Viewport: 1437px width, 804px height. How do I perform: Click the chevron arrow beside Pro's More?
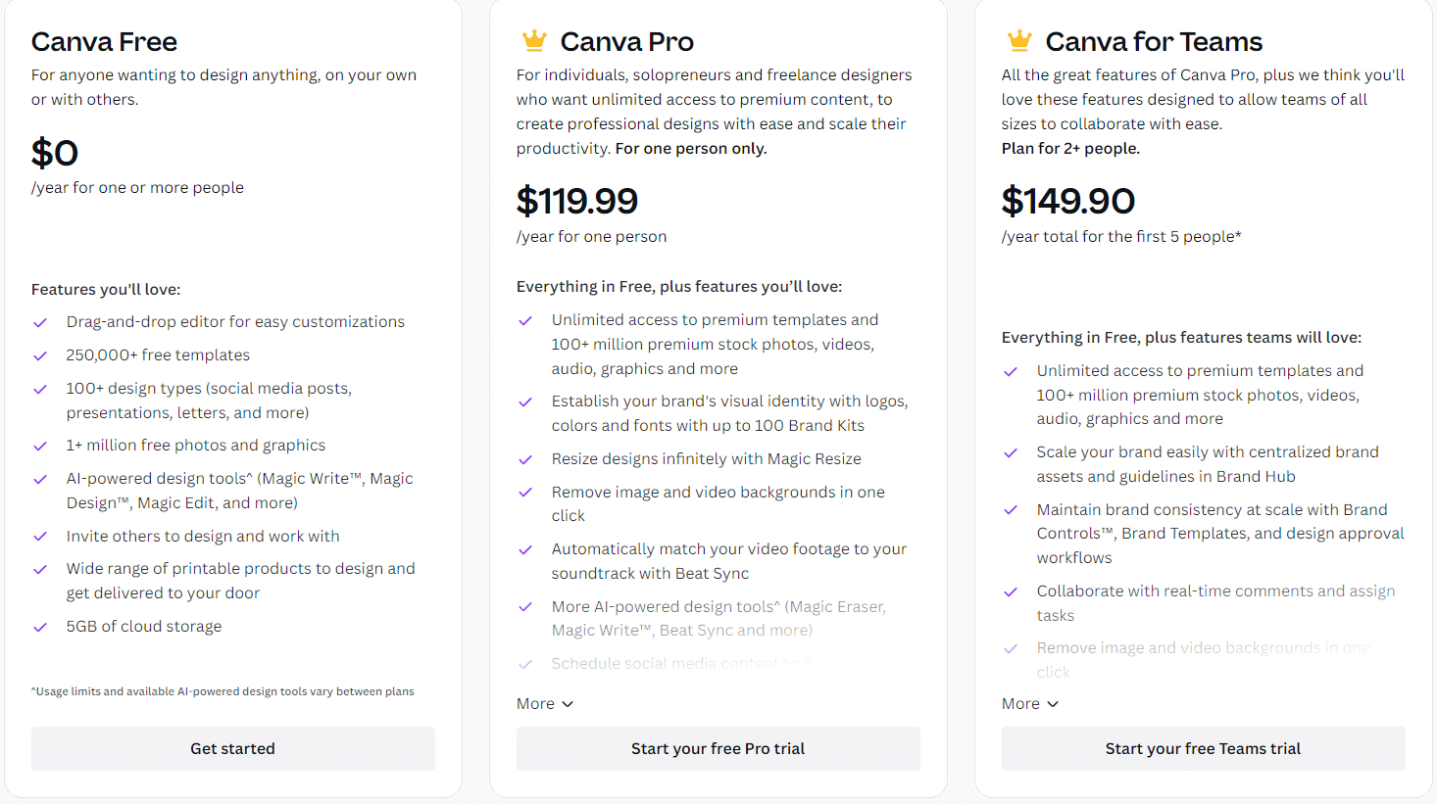click(x=568, y=704)
